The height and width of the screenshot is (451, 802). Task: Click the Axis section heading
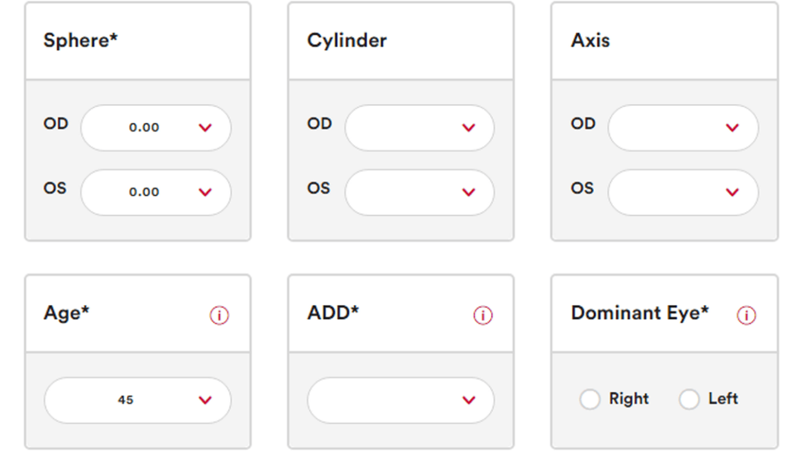pyautogui.click(x=590, y=41)
